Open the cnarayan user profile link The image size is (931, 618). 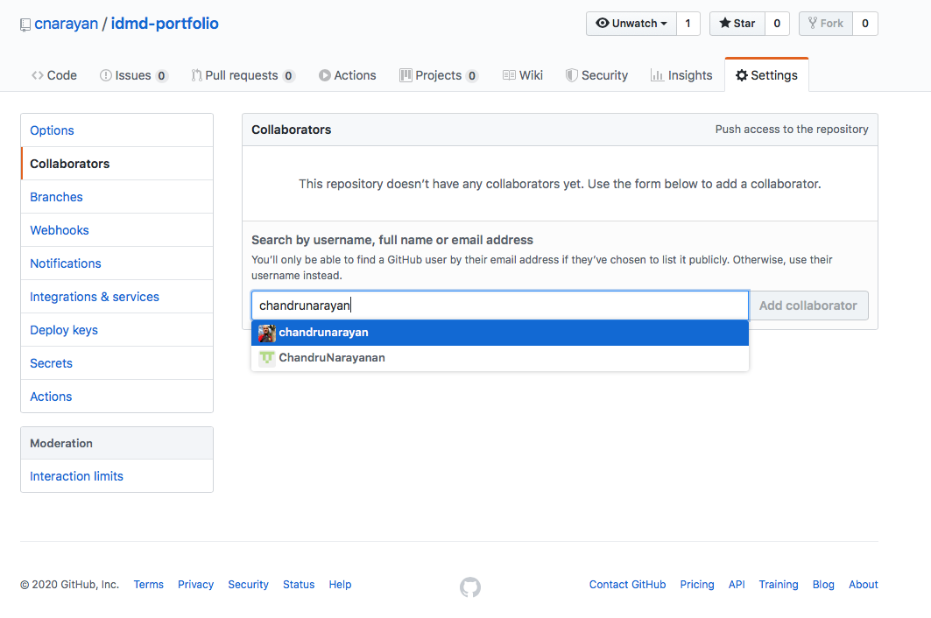click(66, 24)
